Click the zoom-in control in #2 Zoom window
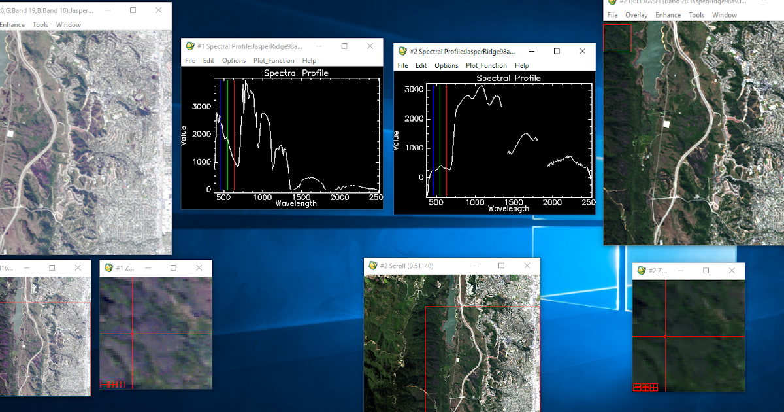This screenshot has height=412, width=784. tap(645, 387)
